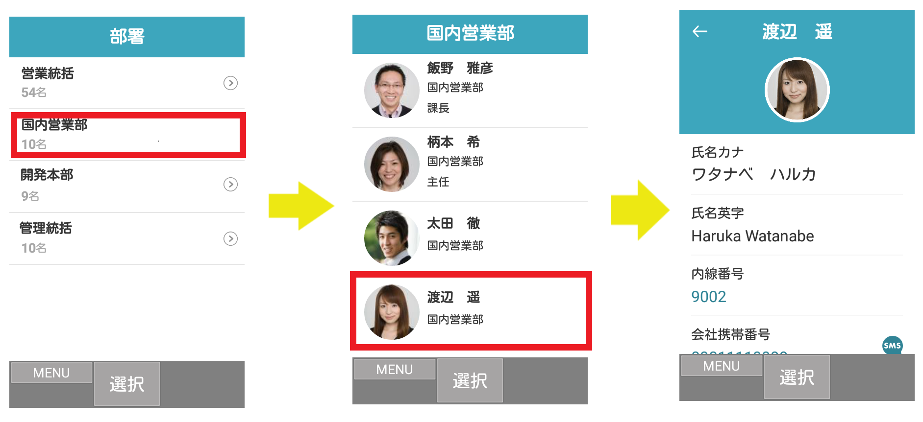Select 柄本 希 name entry
This screenshot has height=422, width=923.
453,142
